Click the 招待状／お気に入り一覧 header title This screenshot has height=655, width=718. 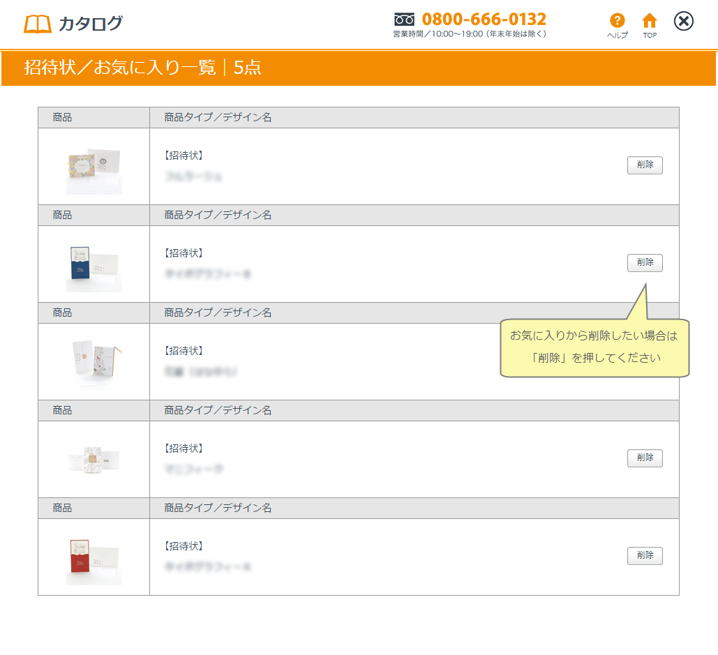120,68
